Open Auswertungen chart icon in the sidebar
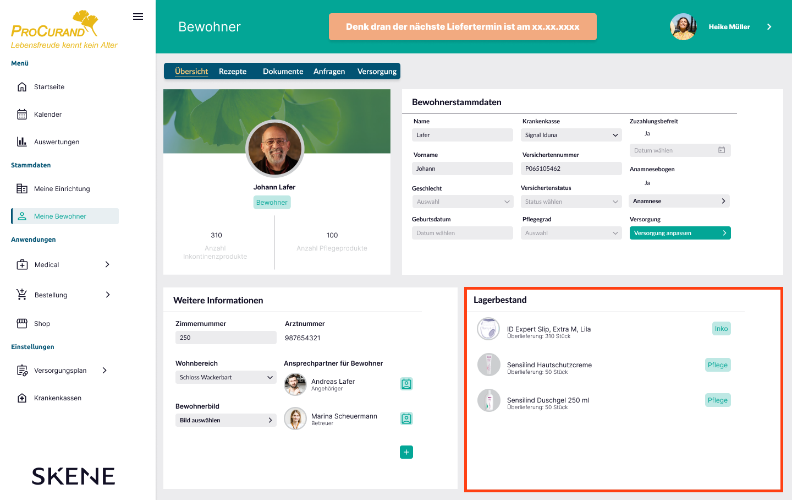The image size is (792, 500). click(x=22, y=142)
